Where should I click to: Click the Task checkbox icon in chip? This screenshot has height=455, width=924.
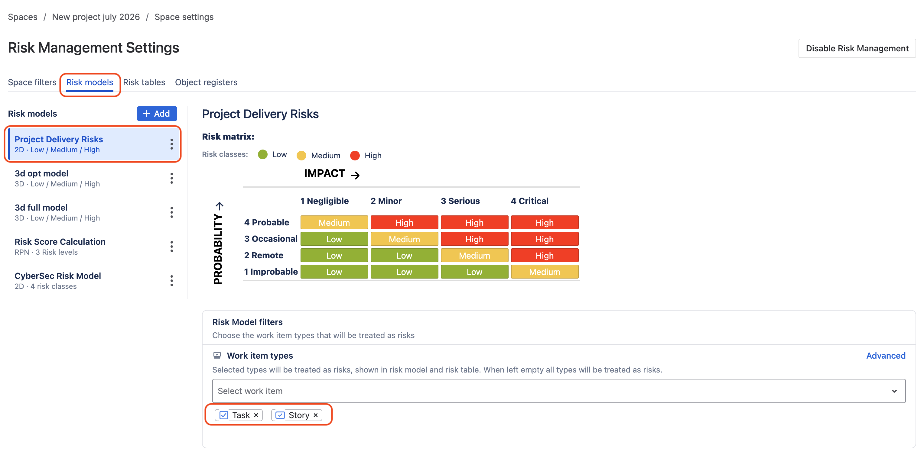pos(223,415)
